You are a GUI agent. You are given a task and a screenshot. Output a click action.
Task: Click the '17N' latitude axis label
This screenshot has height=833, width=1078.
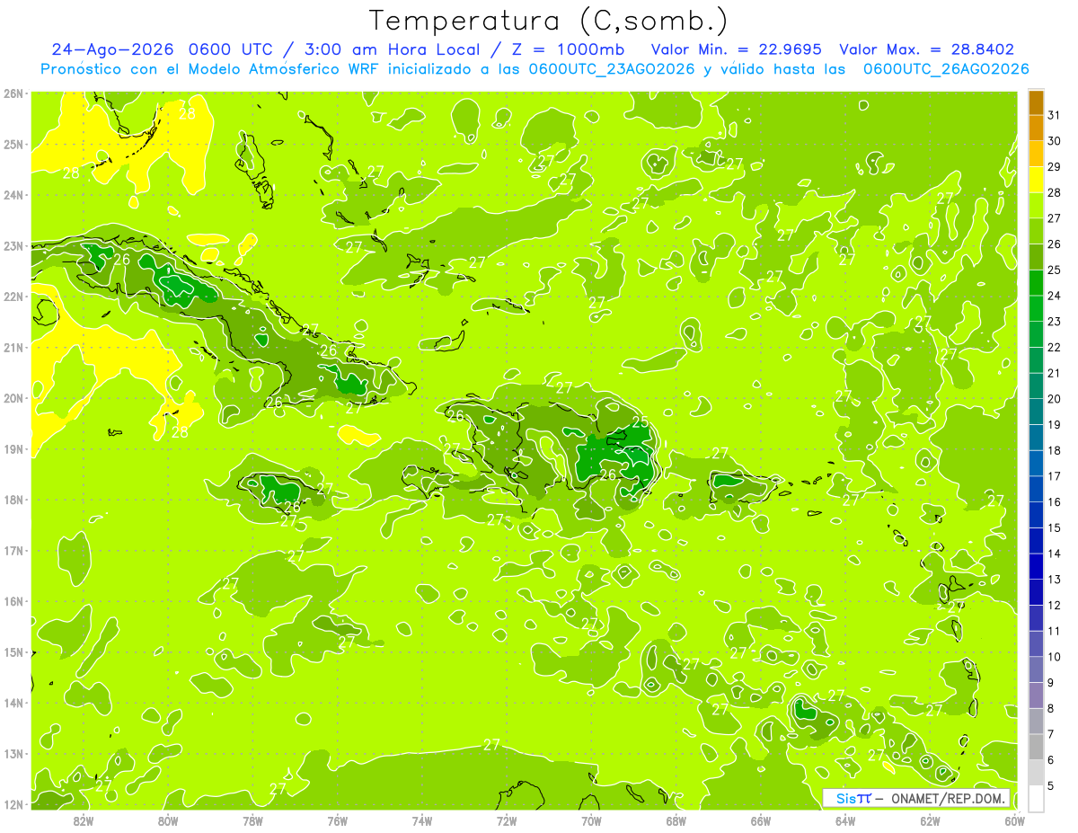(13, 550)
